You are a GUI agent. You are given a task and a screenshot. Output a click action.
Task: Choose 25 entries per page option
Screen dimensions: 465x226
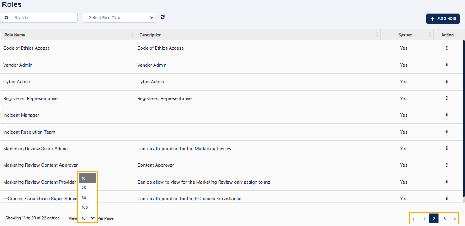(87, 188)
